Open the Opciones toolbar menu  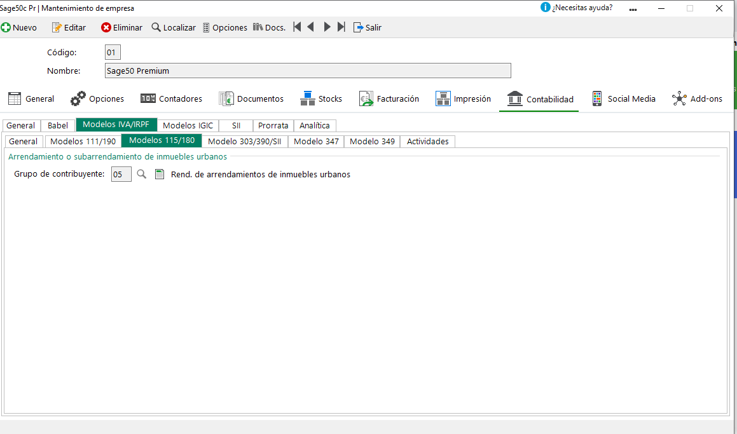(x=225, y=28)
